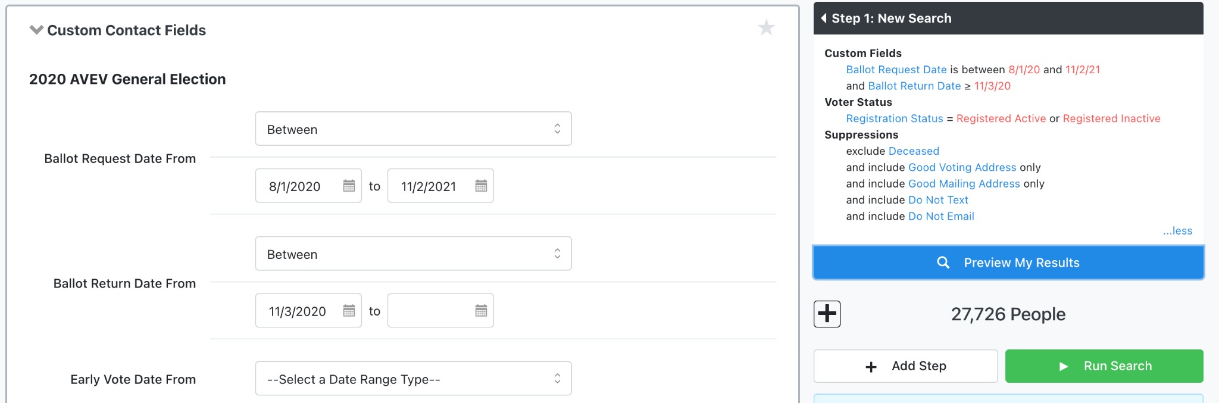The width and height of the screenshot is (1219, 403).
Task: Click the Preview My Results button
Action: (x=1008, y=263)
